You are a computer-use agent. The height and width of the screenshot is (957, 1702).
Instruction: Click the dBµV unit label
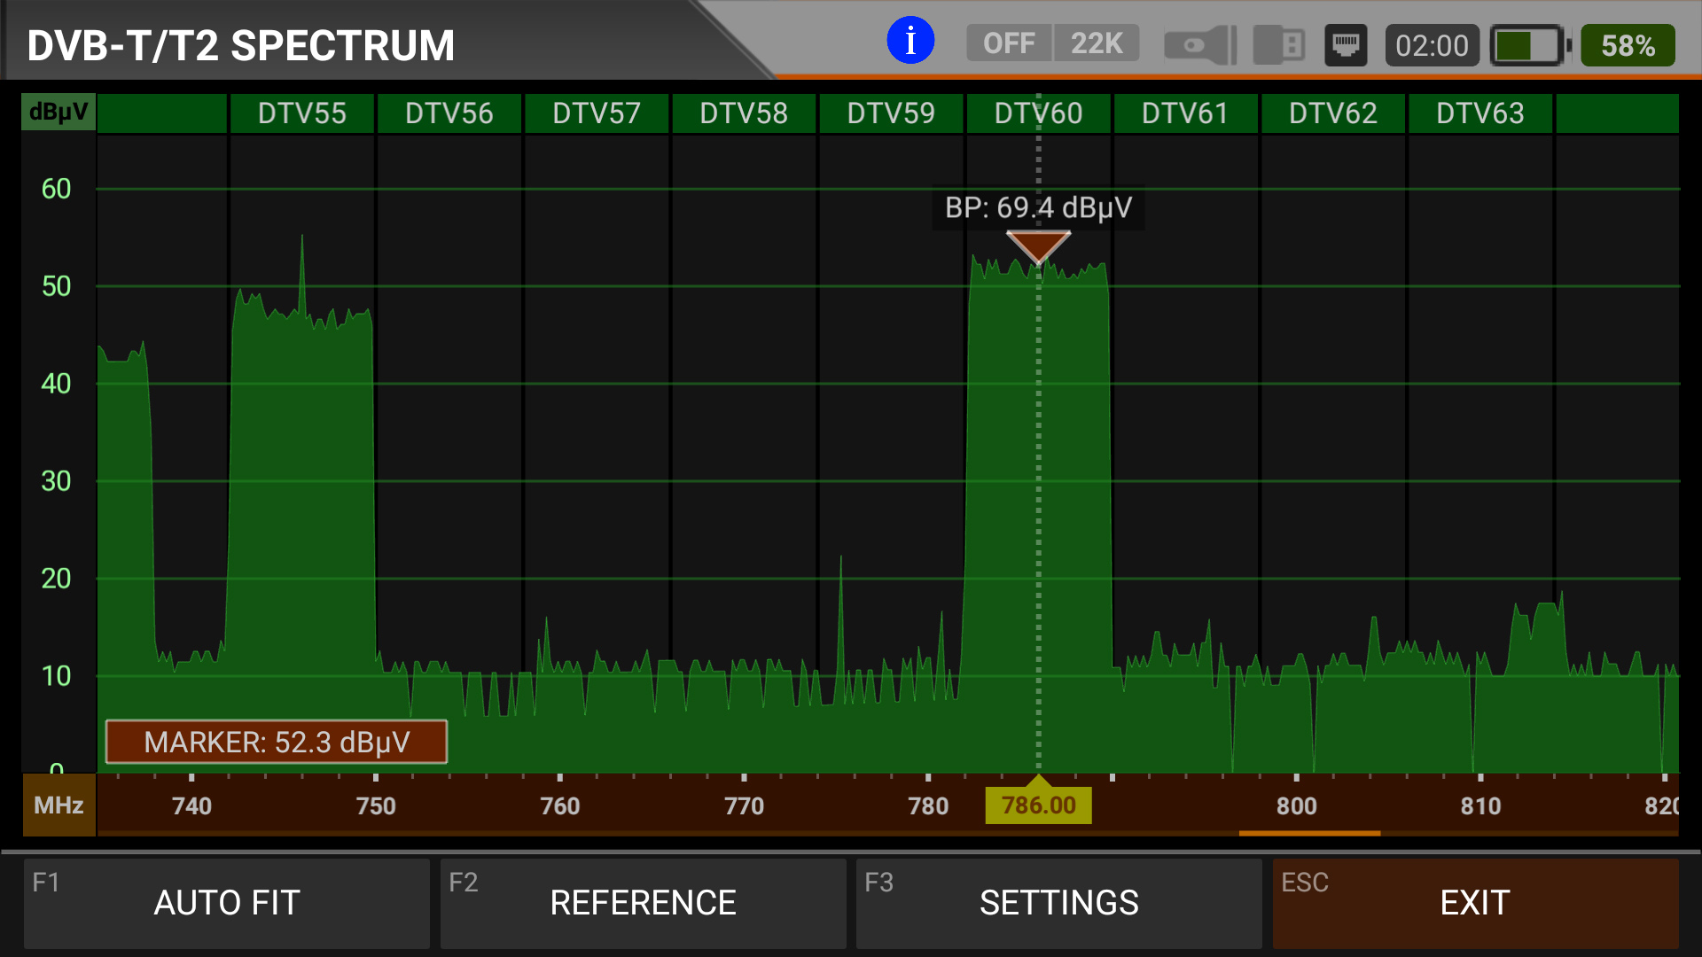point(59,113)
